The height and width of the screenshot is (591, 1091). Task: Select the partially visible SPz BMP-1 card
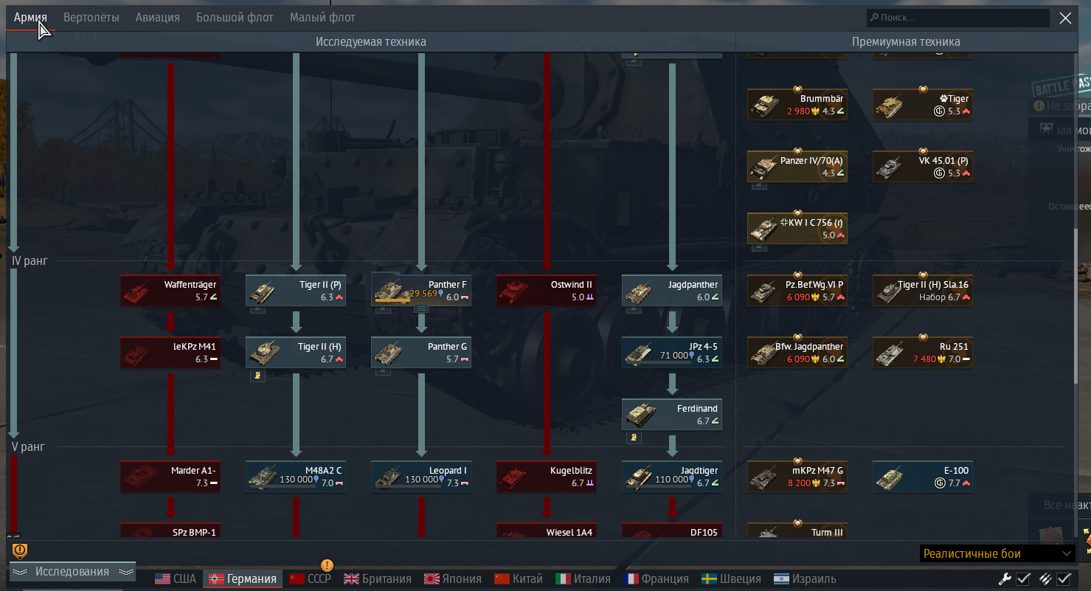[x=170, y=530]
